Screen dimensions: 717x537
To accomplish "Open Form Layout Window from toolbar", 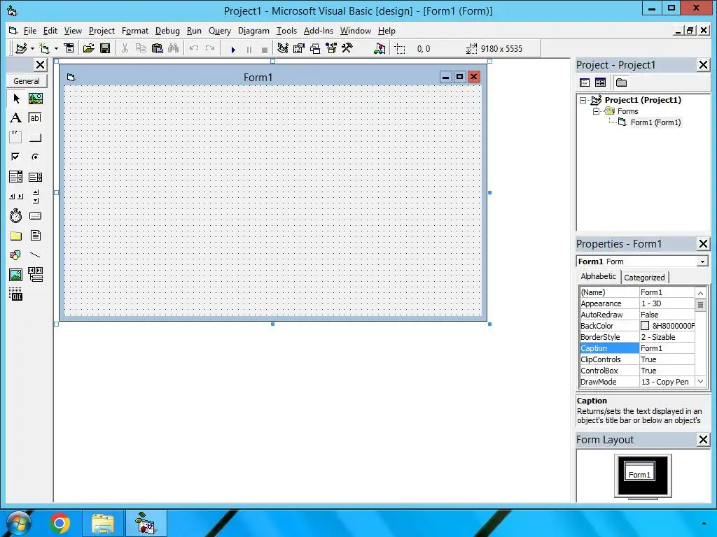I will (x=315, y=48).
